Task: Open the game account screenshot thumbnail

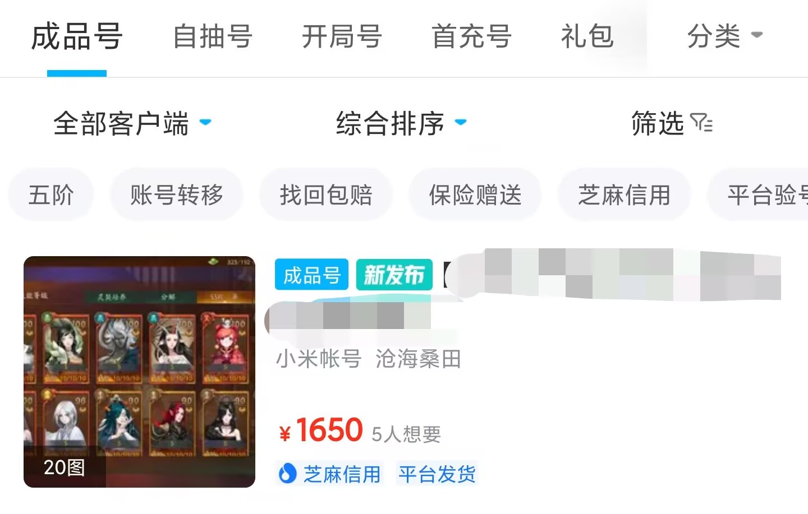Action: pyautogui.click(x=139, y=372)
